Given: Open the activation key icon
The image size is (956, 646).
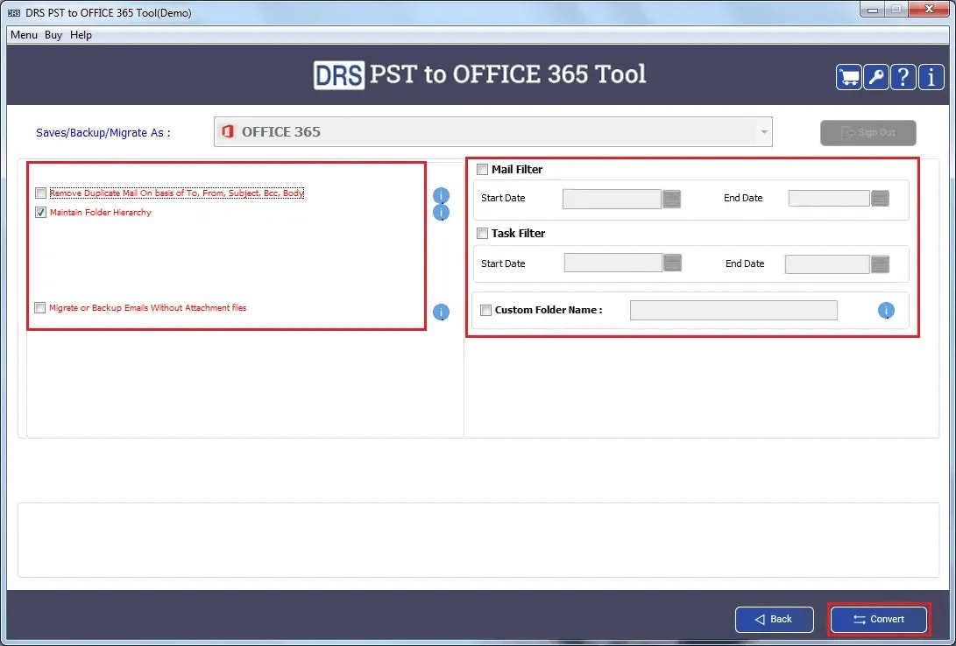Looking at the screenshot, I should pos(876,77).
